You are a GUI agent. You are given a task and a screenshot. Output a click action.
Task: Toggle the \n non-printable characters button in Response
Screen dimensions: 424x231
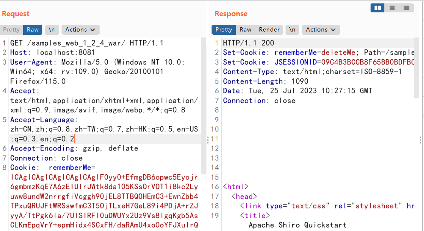292,29
